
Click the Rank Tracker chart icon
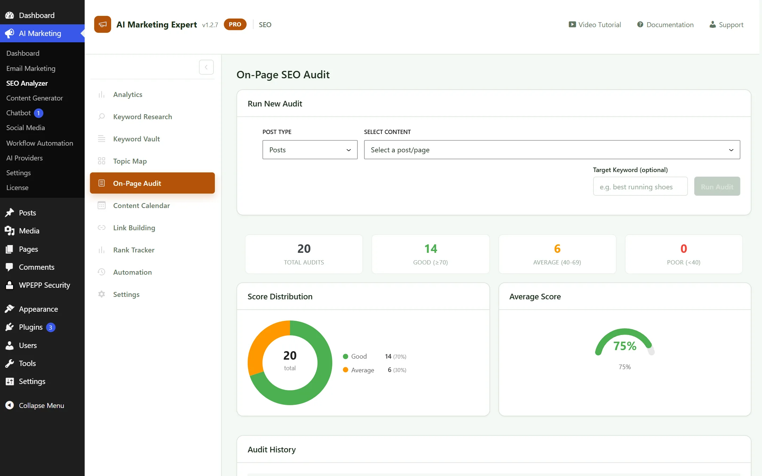click(x=102, y=250)
